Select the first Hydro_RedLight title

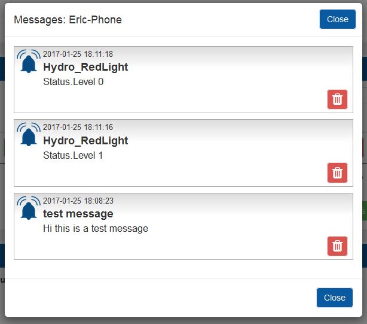85,67
